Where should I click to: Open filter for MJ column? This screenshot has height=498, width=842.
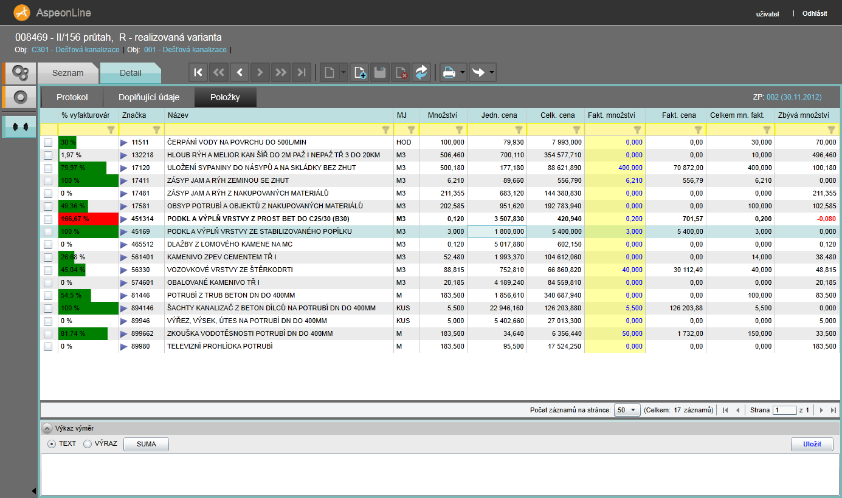pyautogui.click(x=411, y=129)
